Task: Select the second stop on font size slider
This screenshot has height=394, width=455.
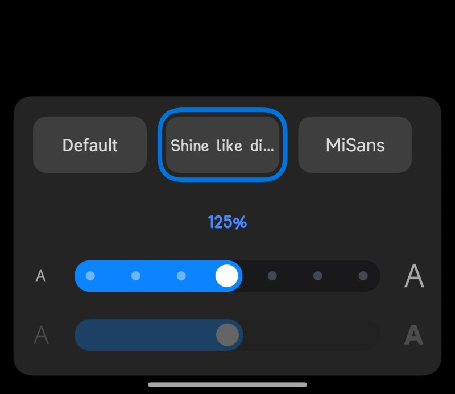Action: (135, 276)
